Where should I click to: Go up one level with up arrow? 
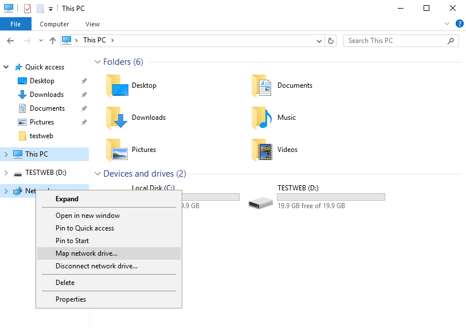tap(53, 41)
